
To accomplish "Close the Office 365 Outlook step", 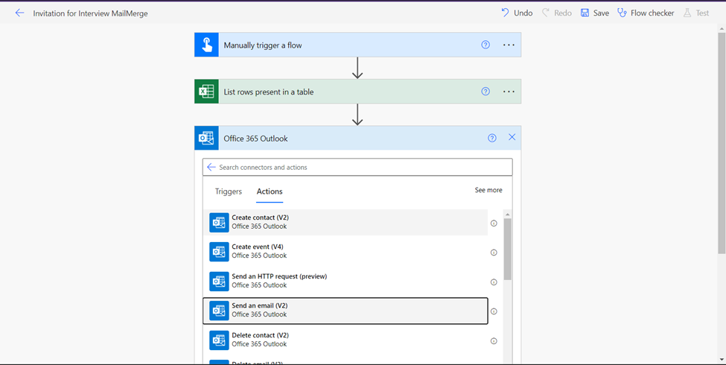I will [x=512, y=137].
